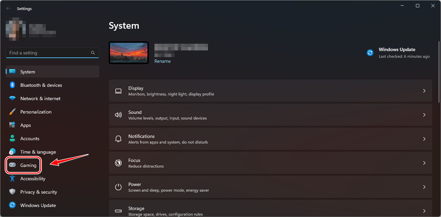Expand Sound settings chevron
441x217 pixels.
click(424, 115)
